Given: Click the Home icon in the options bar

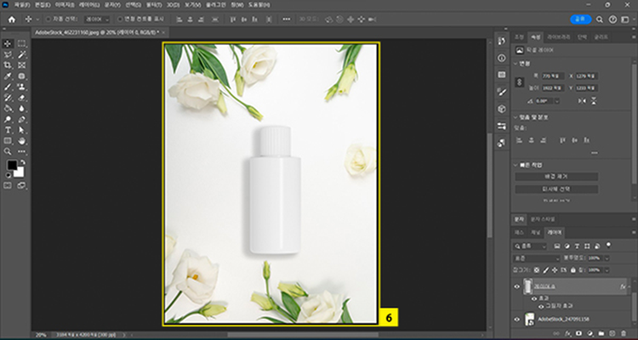Looking at the screenshot, I should click(x=12, y=19).
